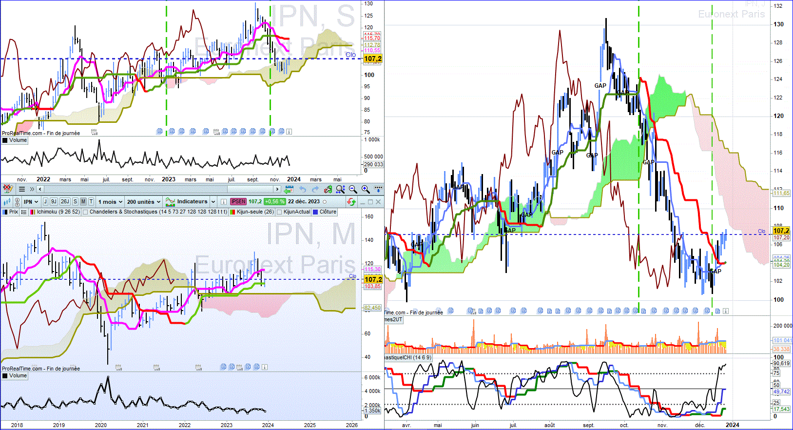Click the calendar go-to-date icon

(289, 189)
